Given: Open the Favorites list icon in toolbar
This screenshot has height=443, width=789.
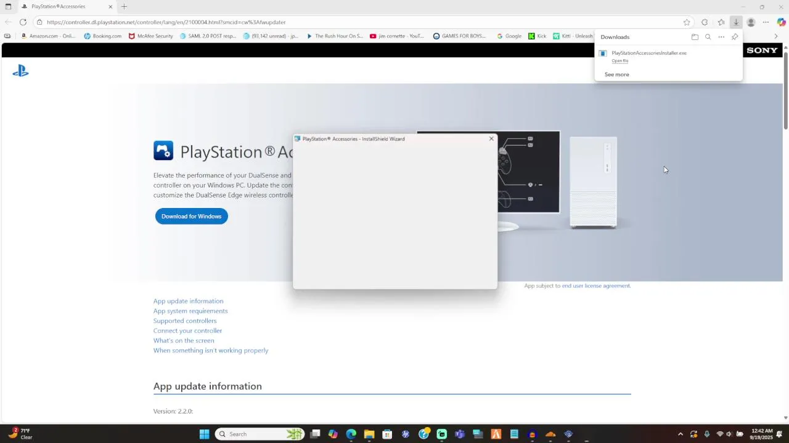Looking at the screenshot, I should [x=721, y=22].
